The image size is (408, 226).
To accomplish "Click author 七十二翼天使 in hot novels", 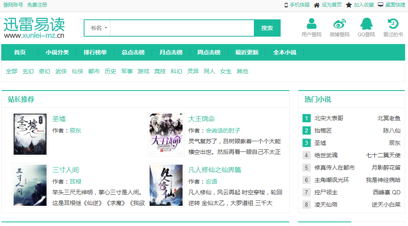I will pos(383,155).
